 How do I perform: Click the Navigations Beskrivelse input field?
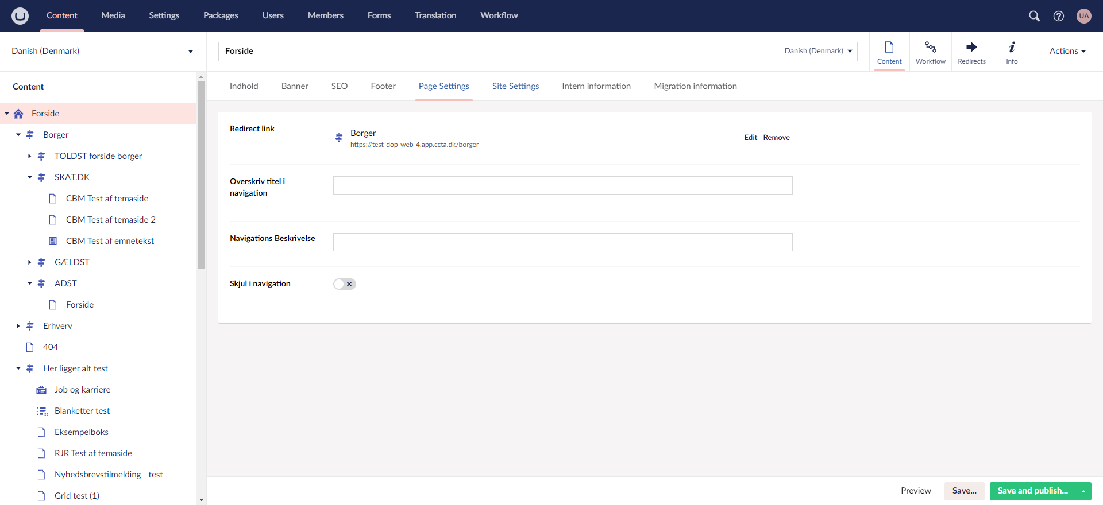point(562,242)
